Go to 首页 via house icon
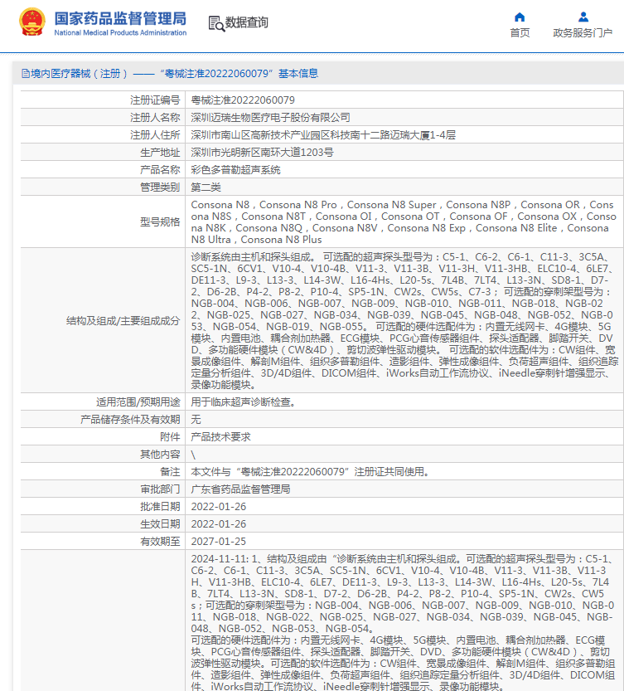Screen dimensions: 624x691 tap(520, 17)
